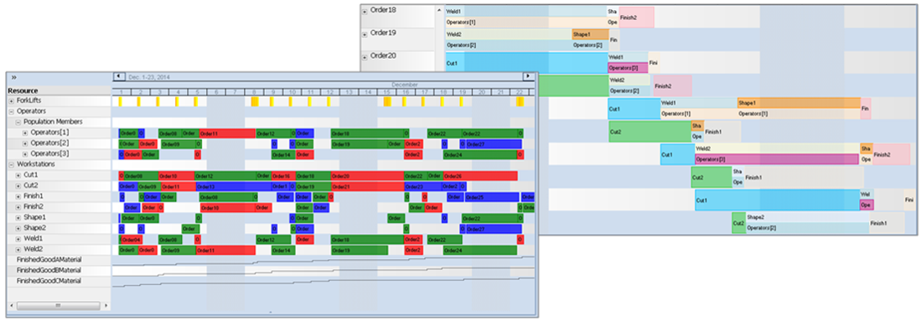
Task: Expand the Operators[1] row
Action: tap(25, 133)
